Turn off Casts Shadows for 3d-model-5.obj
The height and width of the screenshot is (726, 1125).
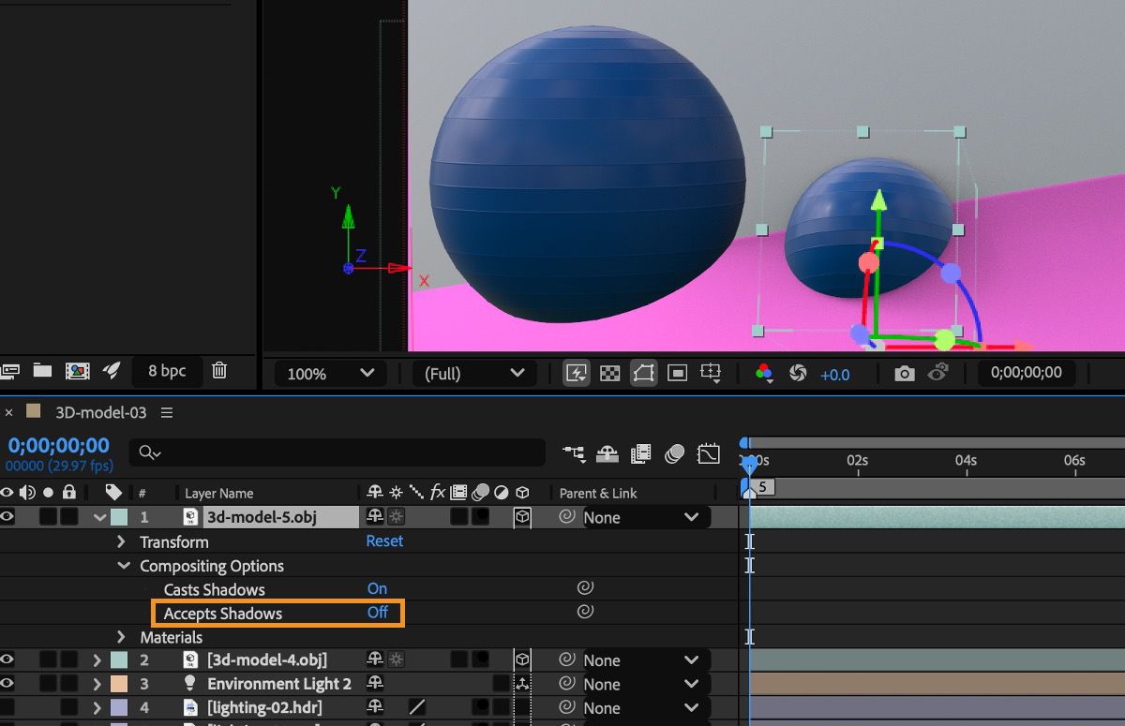[x=377, y=588]
